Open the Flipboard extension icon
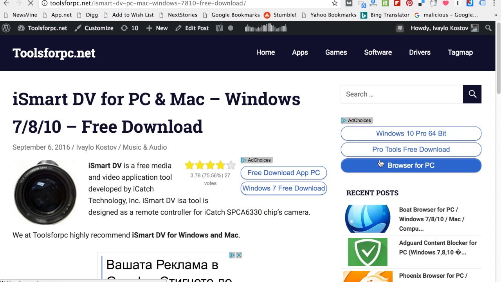Image resolution: width=501 pixels, height=282 pixels. [x=397, y=3]
